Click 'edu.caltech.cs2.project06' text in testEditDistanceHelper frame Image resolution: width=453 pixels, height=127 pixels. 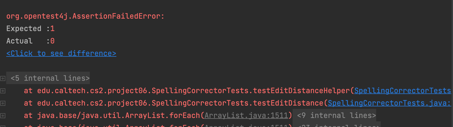pos(92,91)
